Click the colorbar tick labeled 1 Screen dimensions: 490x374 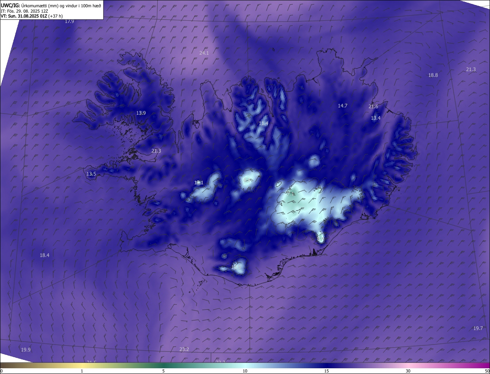82,371
